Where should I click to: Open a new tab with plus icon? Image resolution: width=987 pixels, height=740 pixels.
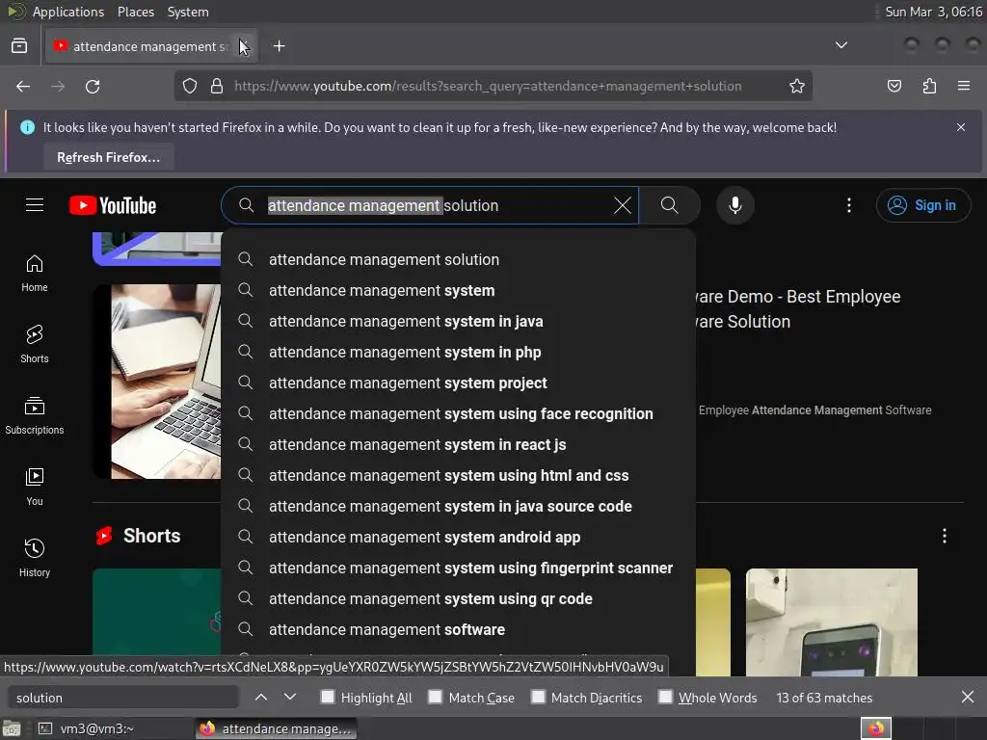(x=279, y=46)
